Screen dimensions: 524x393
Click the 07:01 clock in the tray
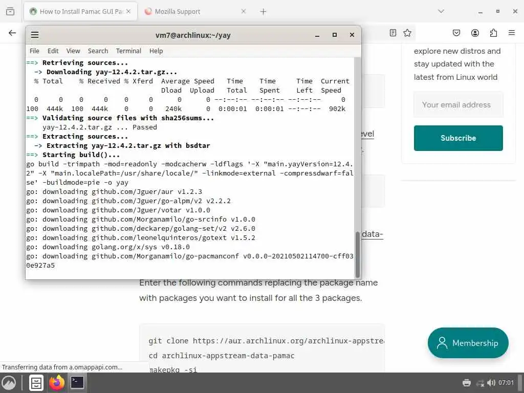coord(506,383)
